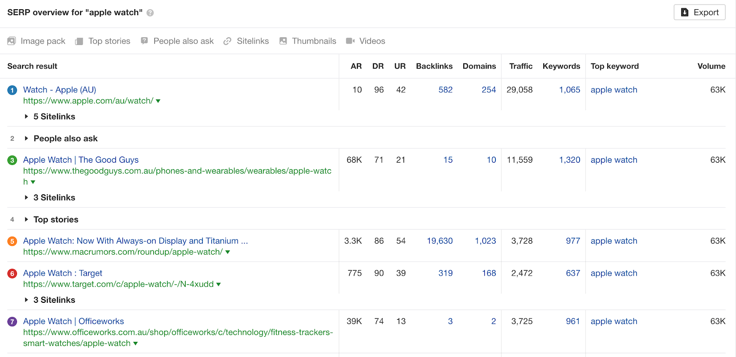Click the People also ask icon

144,41
